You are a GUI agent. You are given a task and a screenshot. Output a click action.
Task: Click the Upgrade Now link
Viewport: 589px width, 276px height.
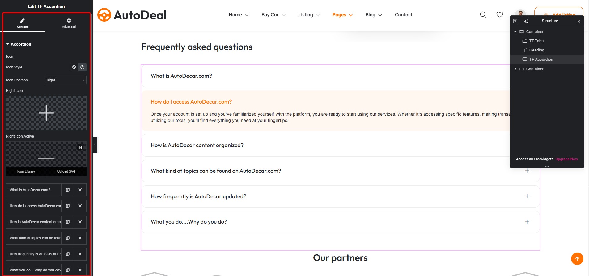tap(566, 159)
